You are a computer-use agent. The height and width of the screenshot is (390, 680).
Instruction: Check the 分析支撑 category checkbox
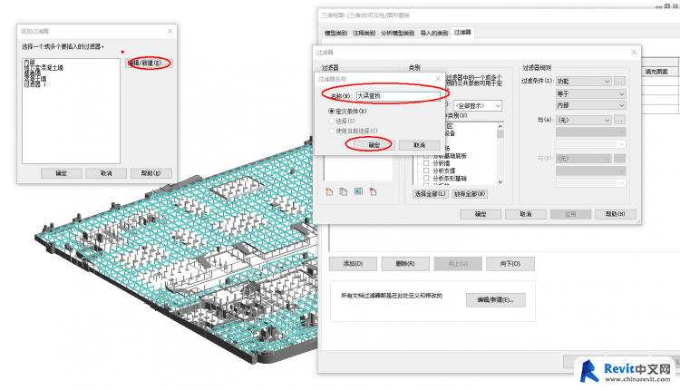click(426, 171)
